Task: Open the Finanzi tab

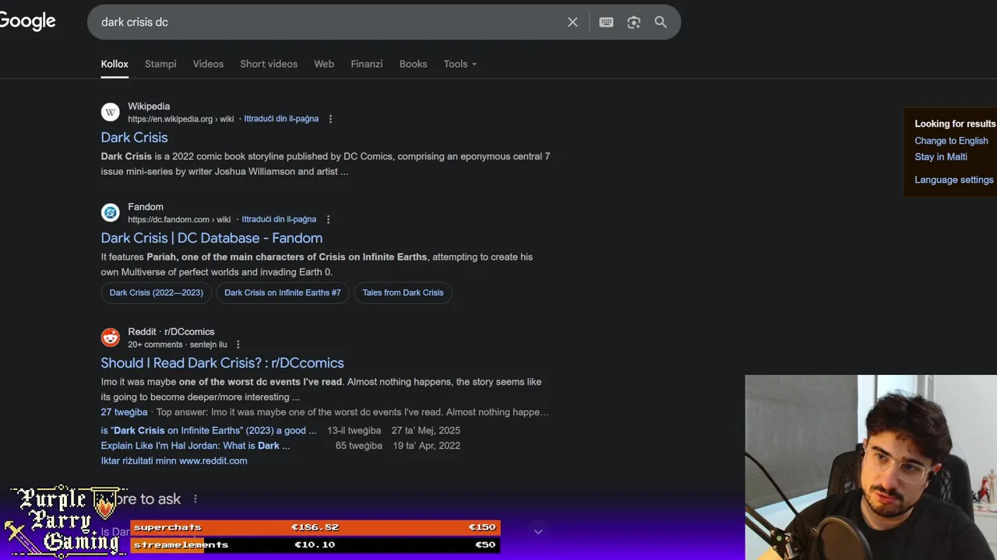Action: click(x=366, y=64)
